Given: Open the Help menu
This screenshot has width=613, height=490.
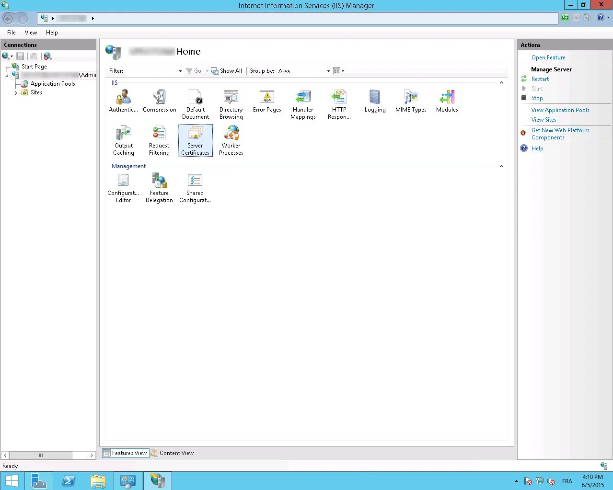Looking at the screenshot, I should (x=52, y=33).
